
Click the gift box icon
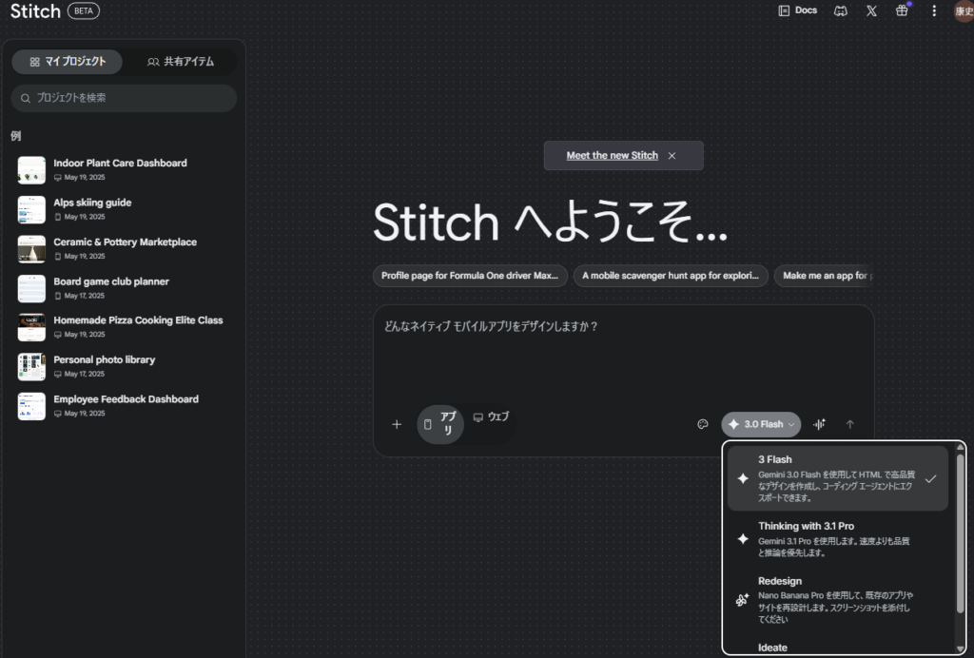coord(902,11)
